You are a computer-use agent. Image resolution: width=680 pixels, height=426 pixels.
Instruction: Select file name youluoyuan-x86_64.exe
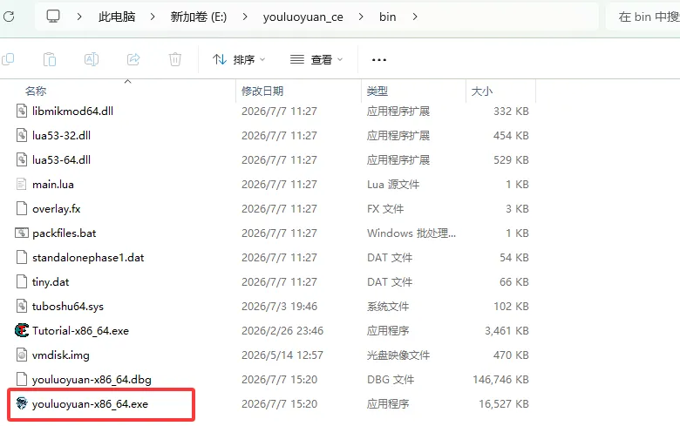coord(90,403)
